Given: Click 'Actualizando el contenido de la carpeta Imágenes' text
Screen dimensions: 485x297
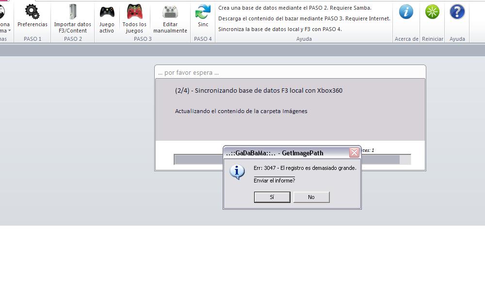Looking at the screenshot, I should 241,112.
